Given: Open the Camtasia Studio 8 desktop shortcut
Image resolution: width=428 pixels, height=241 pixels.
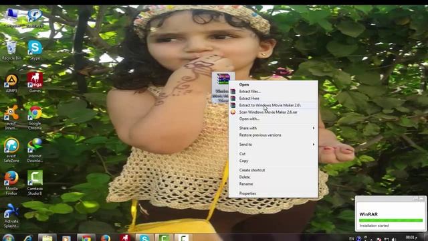Looking at the screenshot, I should (35, 183).
